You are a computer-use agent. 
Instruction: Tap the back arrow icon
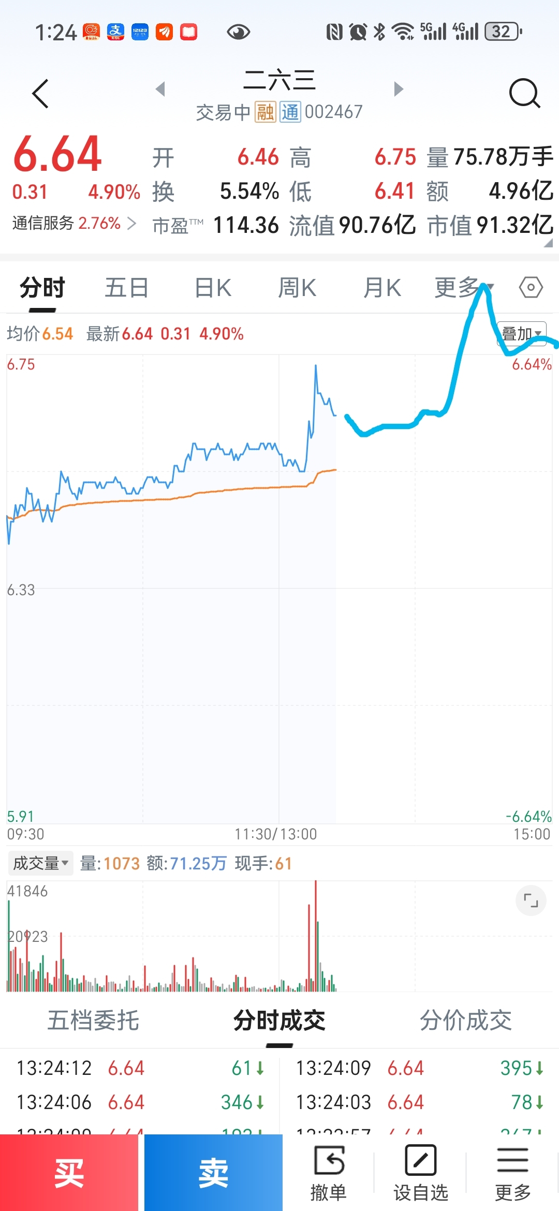40,94
